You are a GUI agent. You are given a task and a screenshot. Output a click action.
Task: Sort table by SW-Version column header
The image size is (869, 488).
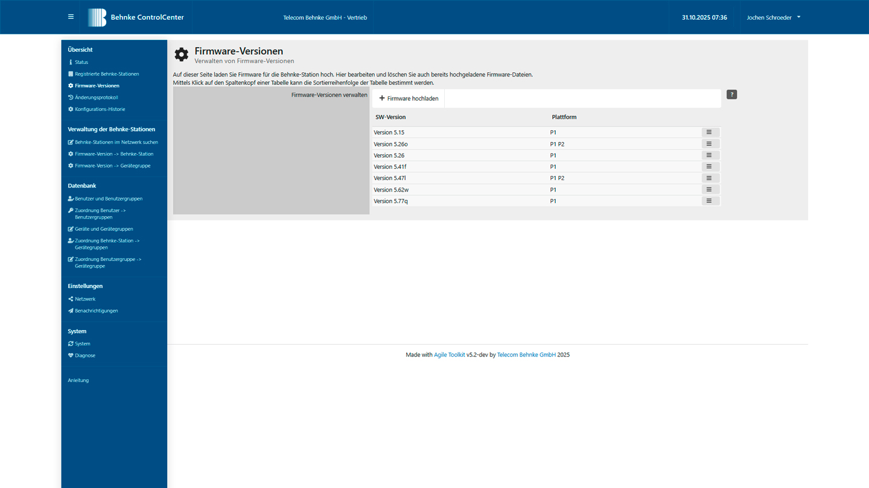(x=390, y=117)
